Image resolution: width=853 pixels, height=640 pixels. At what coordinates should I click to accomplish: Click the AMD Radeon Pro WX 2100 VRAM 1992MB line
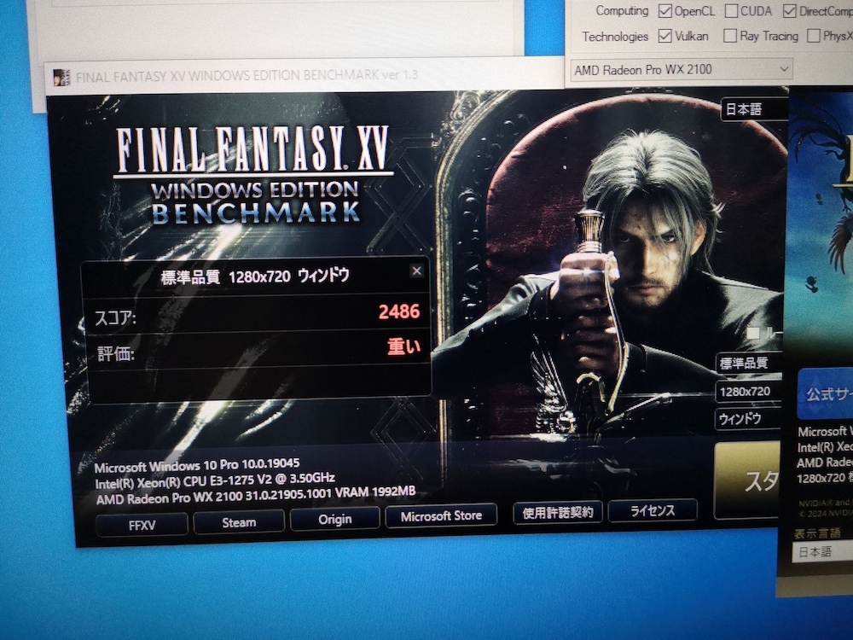click(256, 495)
